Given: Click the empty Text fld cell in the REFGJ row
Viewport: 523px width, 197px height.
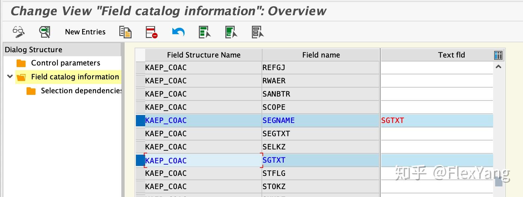Looking at the screenshot, I should pos(437,67).
